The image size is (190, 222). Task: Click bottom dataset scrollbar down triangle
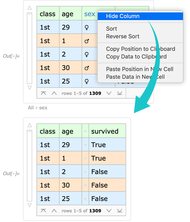coord(30,205)
